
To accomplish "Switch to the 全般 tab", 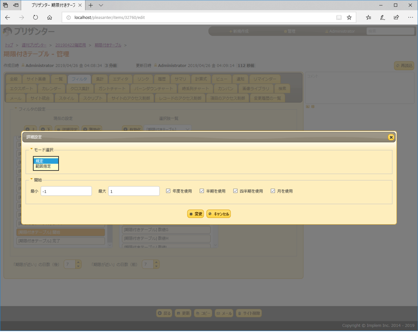I will 14,79.
